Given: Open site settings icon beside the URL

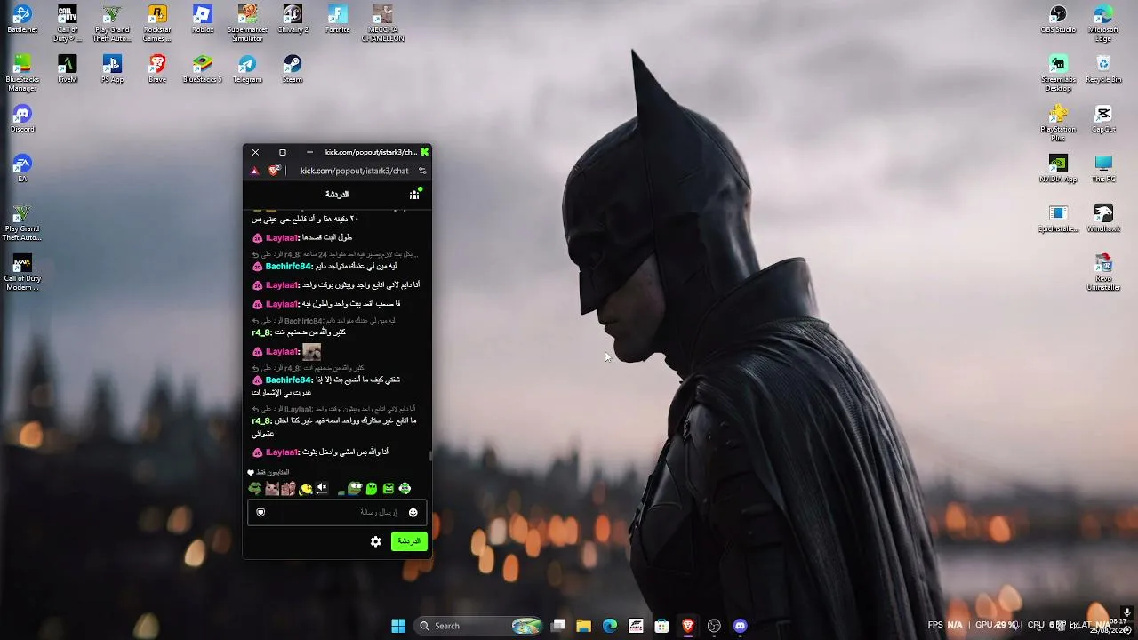Looking at the screenshot, I should [x=422, y=171].
